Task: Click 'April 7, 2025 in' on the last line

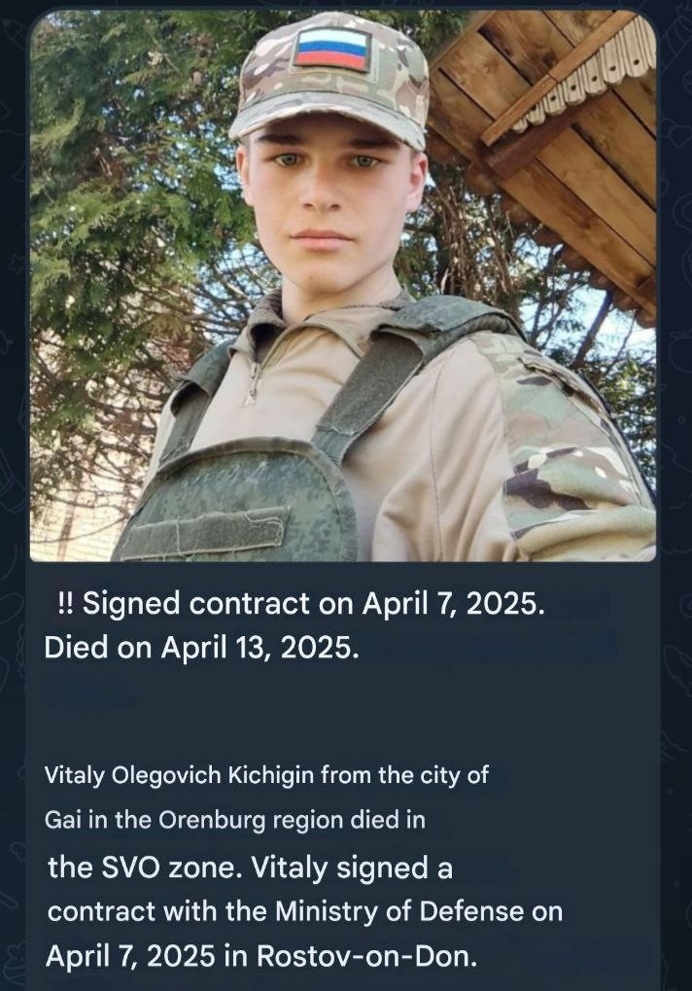Action: coord(147,956)
